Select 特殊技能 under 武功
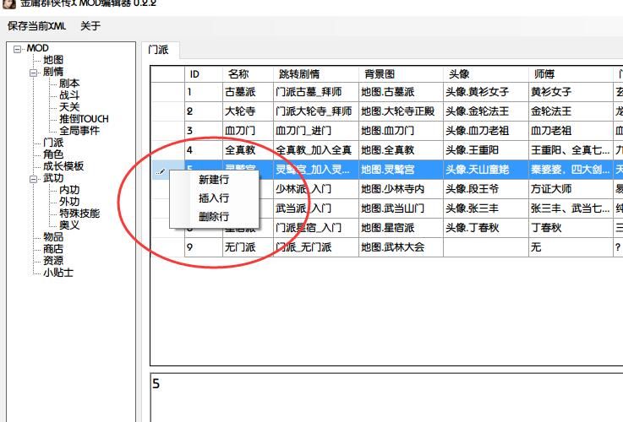Image resolution: width=623 pixels, height=422 pixels. (79, 214)
